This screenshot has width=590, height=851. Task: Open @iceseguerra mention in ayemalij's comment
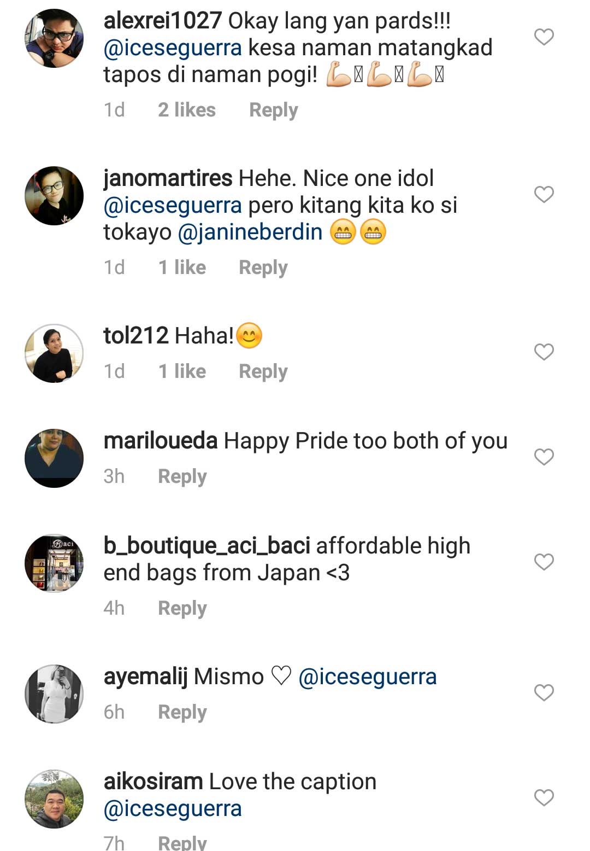pos(368,677)
